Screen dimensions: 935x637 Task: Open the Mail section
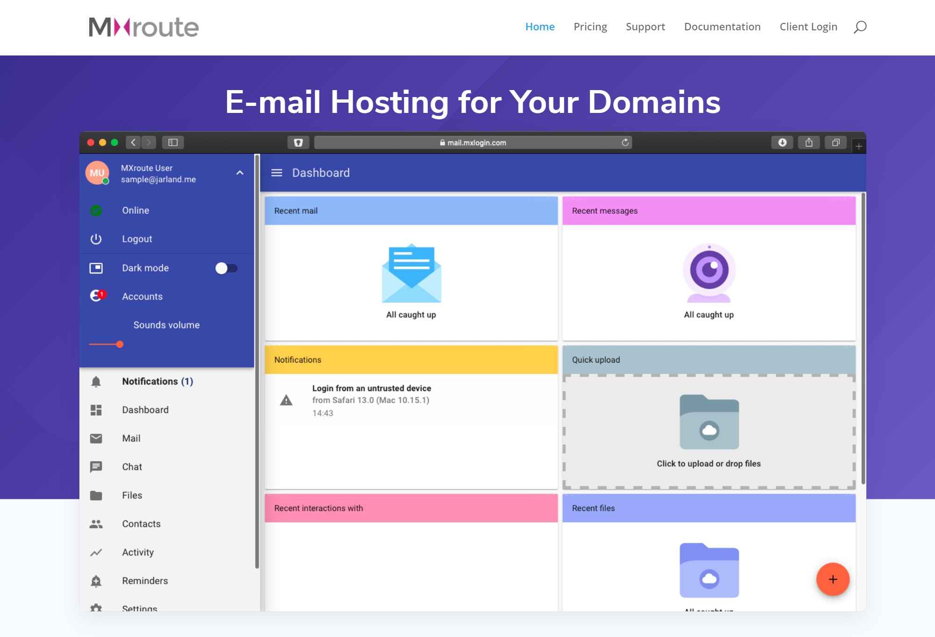pos(131,438)
